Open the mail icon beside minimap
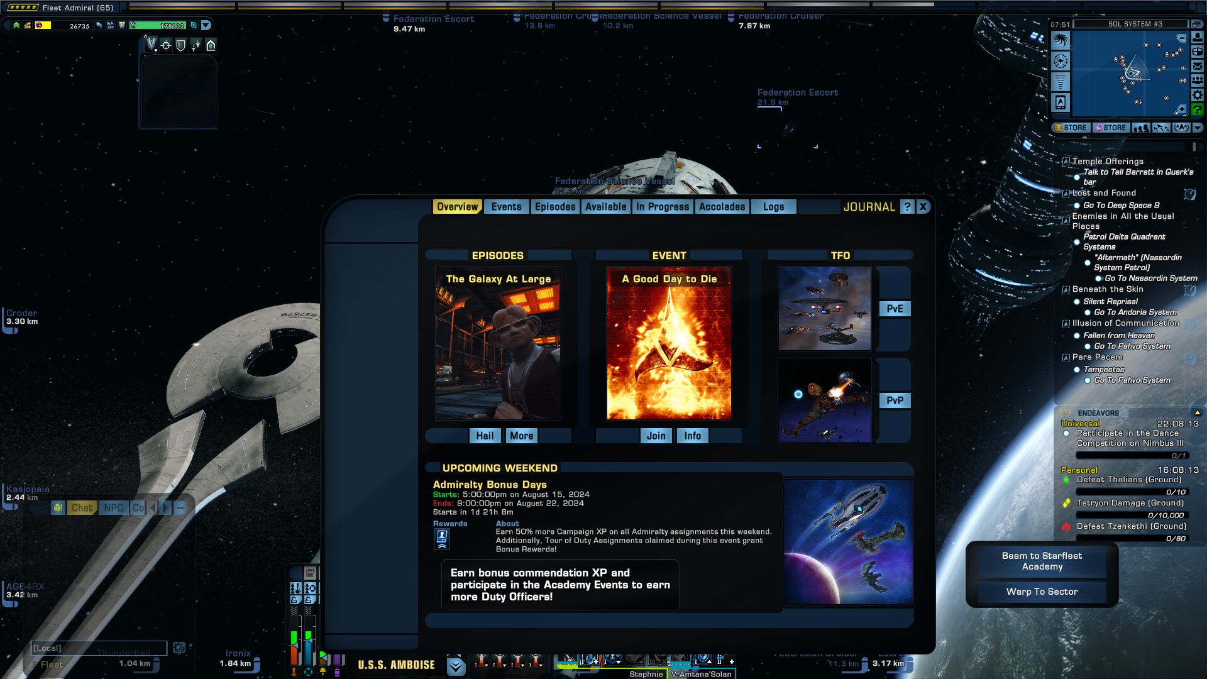This screenshot has width=1207, height=679. [1197, 66]
